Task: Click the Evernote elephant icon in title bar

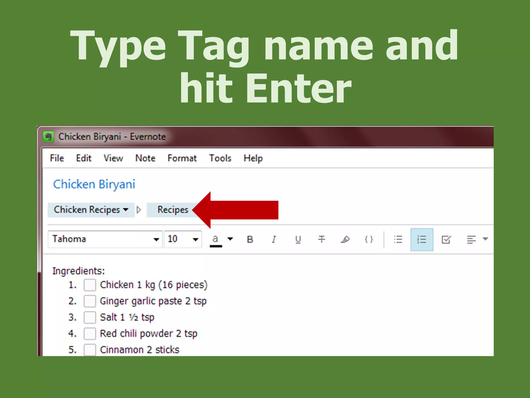Action: point(48,137)
